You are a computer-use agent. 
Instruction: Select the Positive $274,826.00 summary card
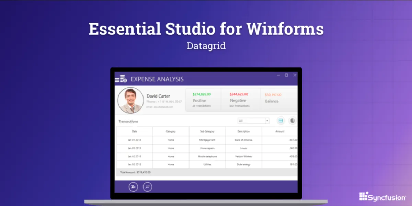pos(203,100)
